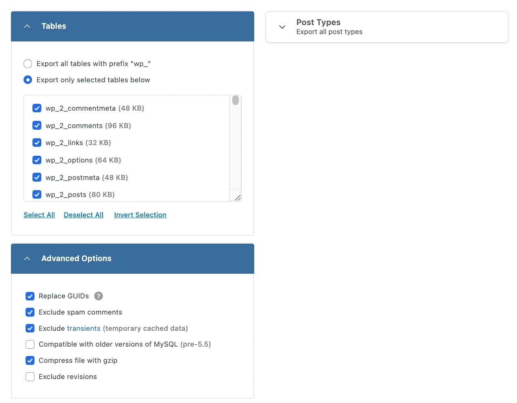Uncheck wp_2_comments table checkbox
The height and width of the screenshot is (403, 517).
(37, 126)
